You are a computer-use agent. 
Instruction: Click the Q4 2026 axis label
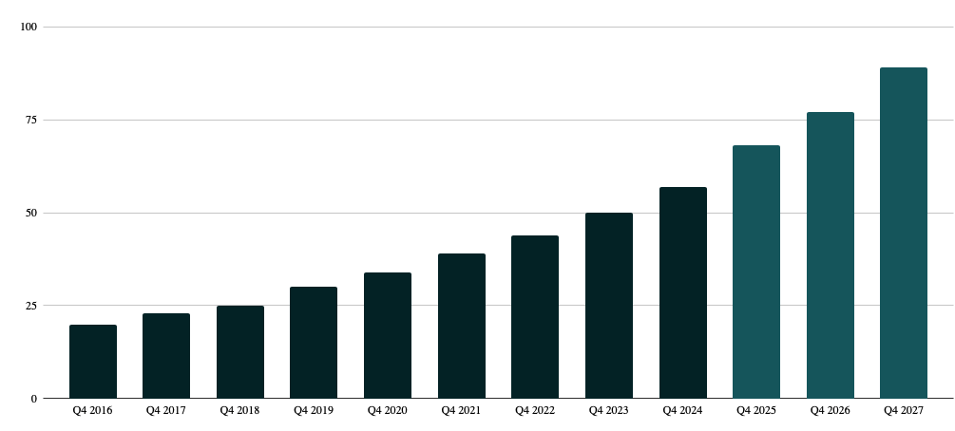pyautogui.click(x=831, y=411)
